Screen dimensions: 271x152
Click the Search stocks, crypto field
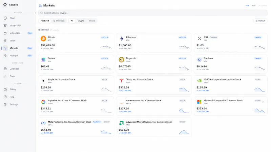click(x=153, y=13)
